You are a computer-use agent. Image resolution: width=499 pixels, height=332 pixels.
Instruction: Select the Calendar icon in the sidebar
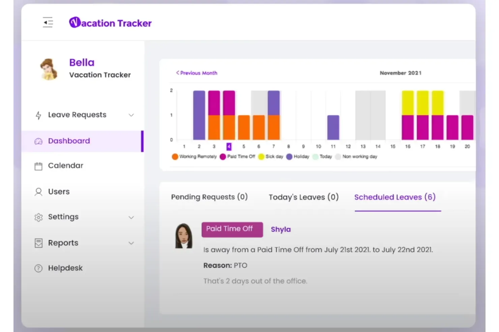38,165
